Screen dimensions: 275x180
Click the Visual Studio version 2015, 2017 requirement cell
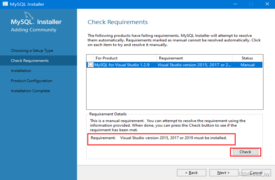[194, 65]
